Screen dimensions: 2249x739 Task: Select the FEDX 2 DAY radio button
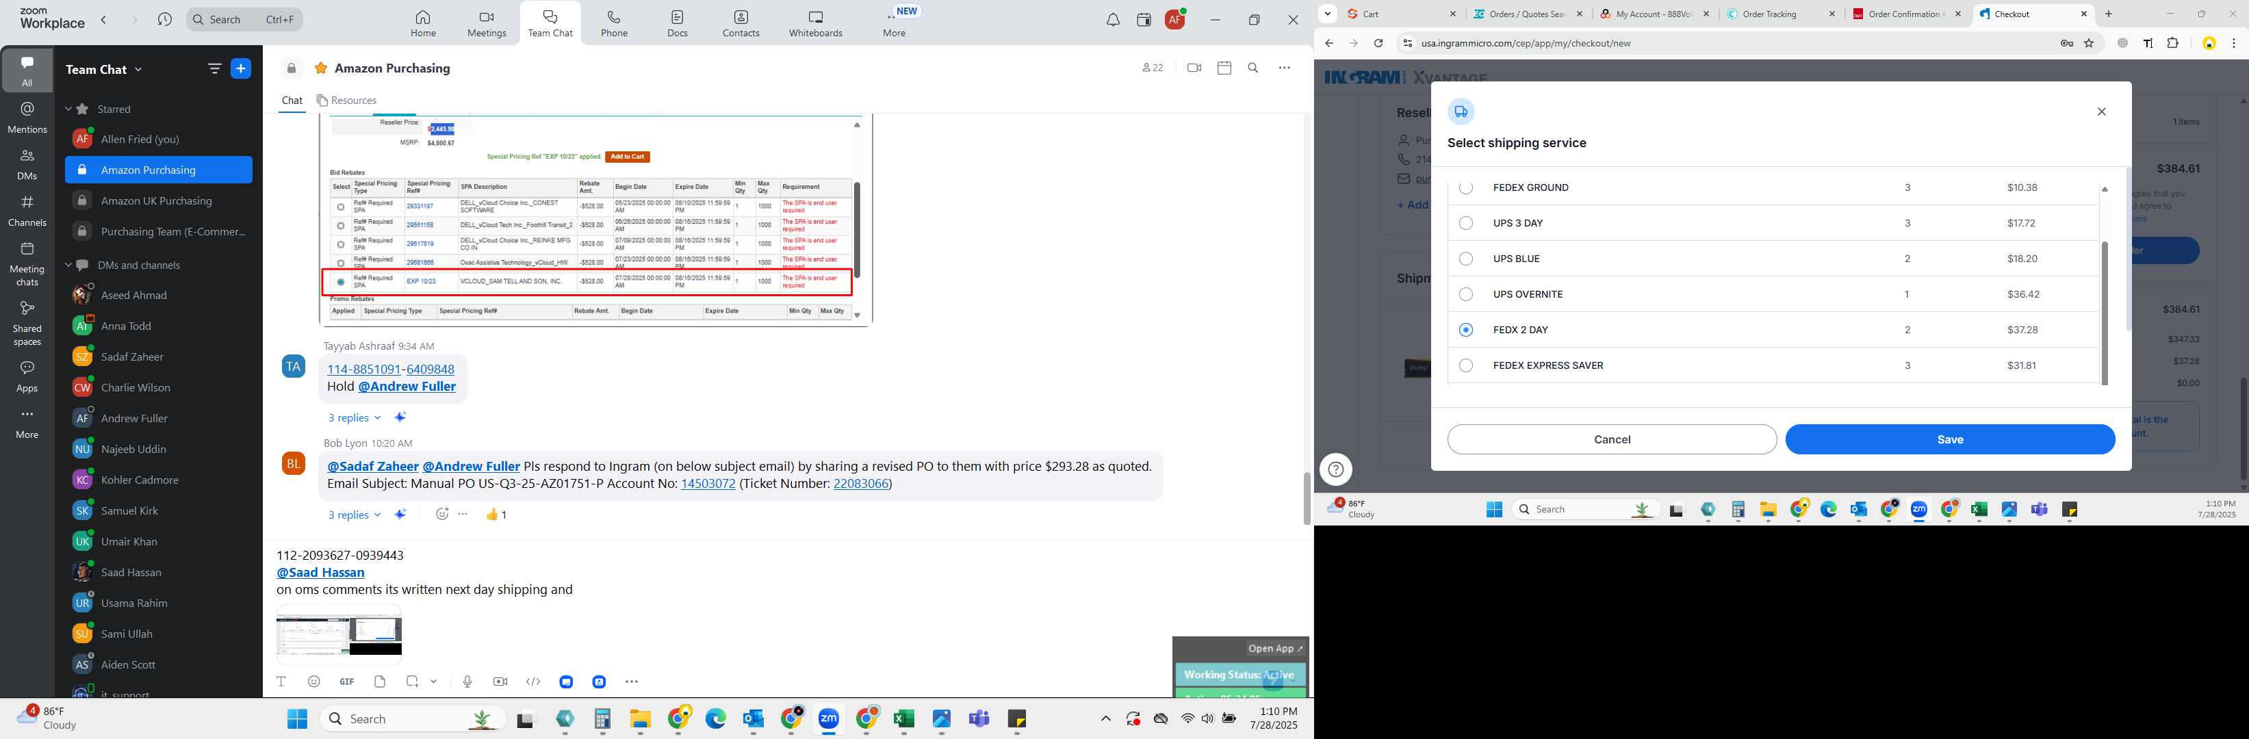[1466, 330]
